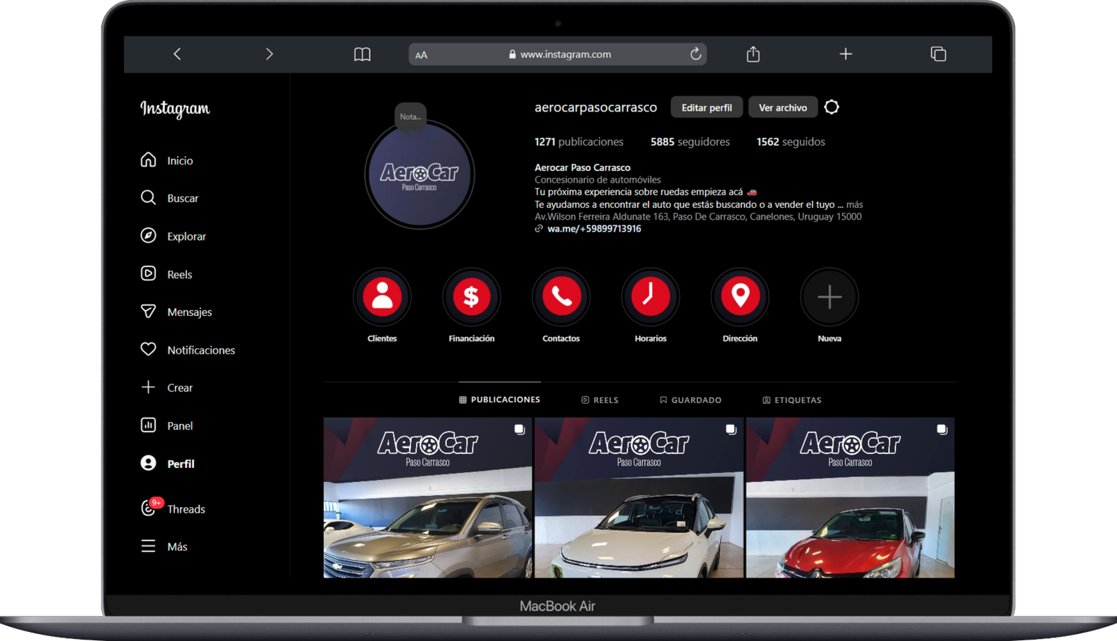1117x641 pixels.
Task: Open the 1271 publicaciones count
Action: [x=579, y=142]
